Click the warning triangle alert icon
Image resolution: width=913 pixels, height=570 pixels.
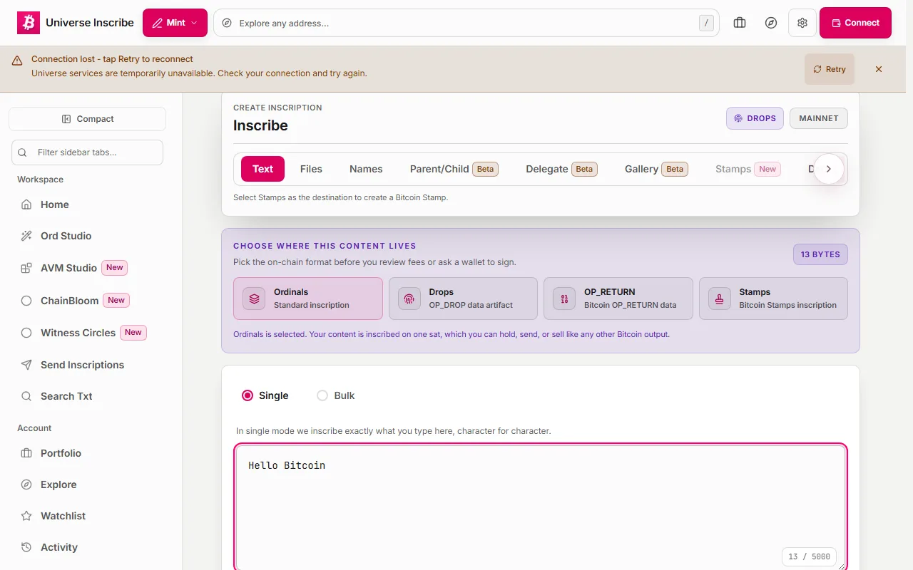pyautogui.click(x=17, y=61)
